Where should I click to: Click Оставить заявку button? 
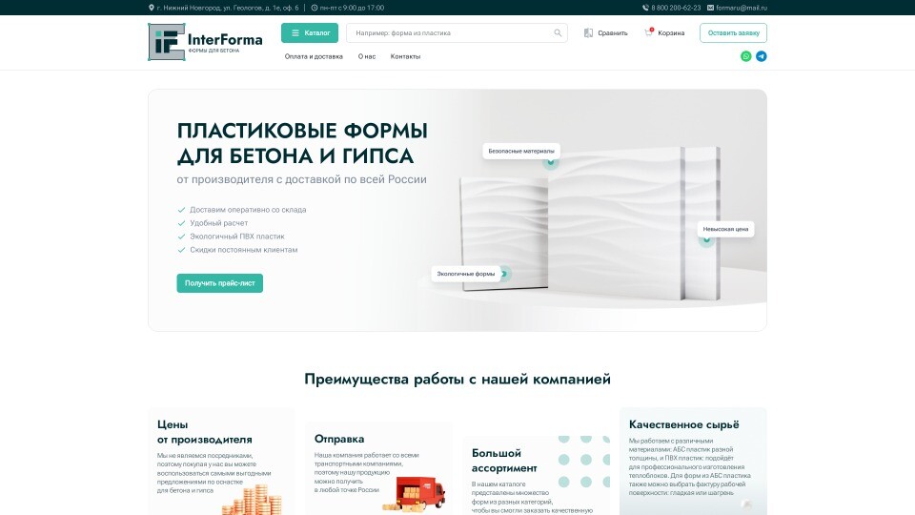733,32
